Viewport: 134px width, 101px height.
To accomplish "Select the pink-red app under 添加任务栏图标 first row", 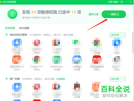I will [37, 43].
